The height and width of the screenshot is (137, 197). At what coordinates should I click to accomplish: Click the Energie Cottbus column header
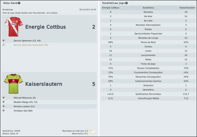tap(111, 7)
